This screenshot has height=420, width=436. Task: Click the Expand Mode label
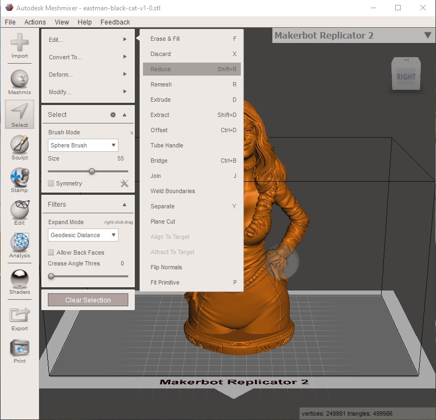tap(66, 222)
